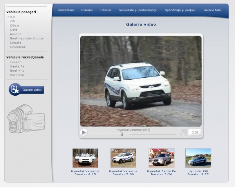Click the main video frame
Screen dimensions: 235x187
pos(141,81)
